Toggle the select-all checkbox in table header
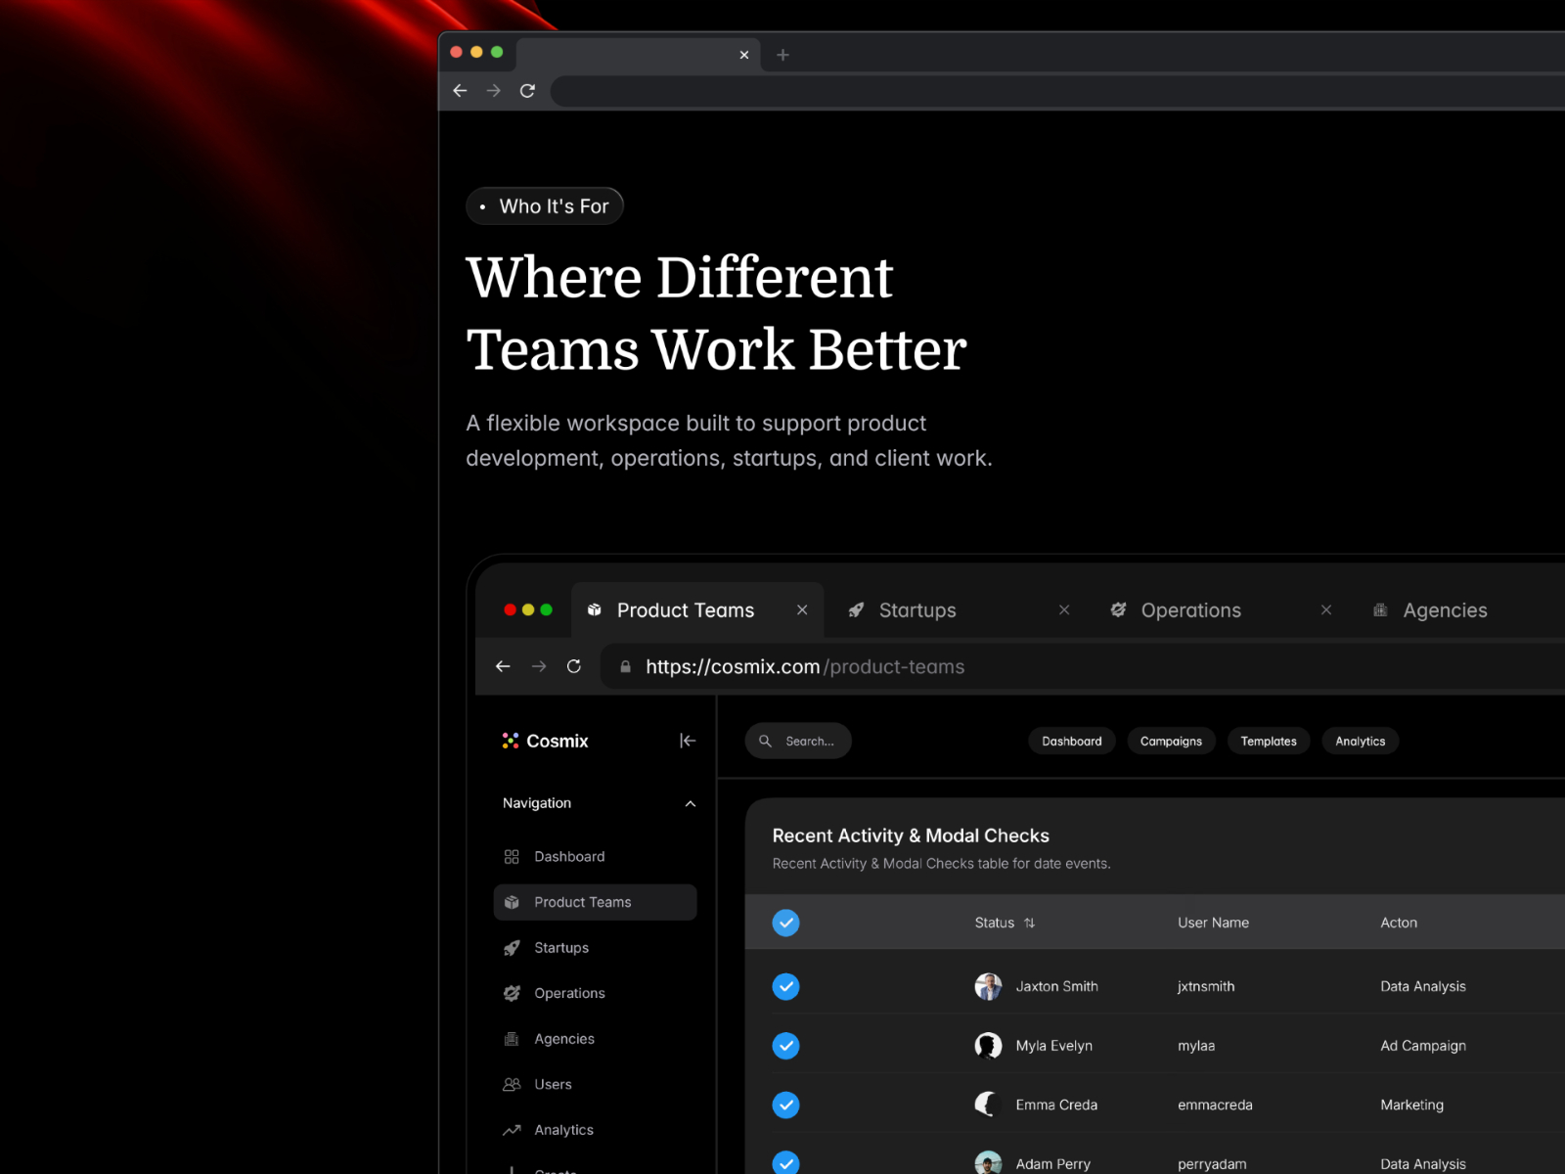Screen dimensions: 1565x1174 click(786, 923)
